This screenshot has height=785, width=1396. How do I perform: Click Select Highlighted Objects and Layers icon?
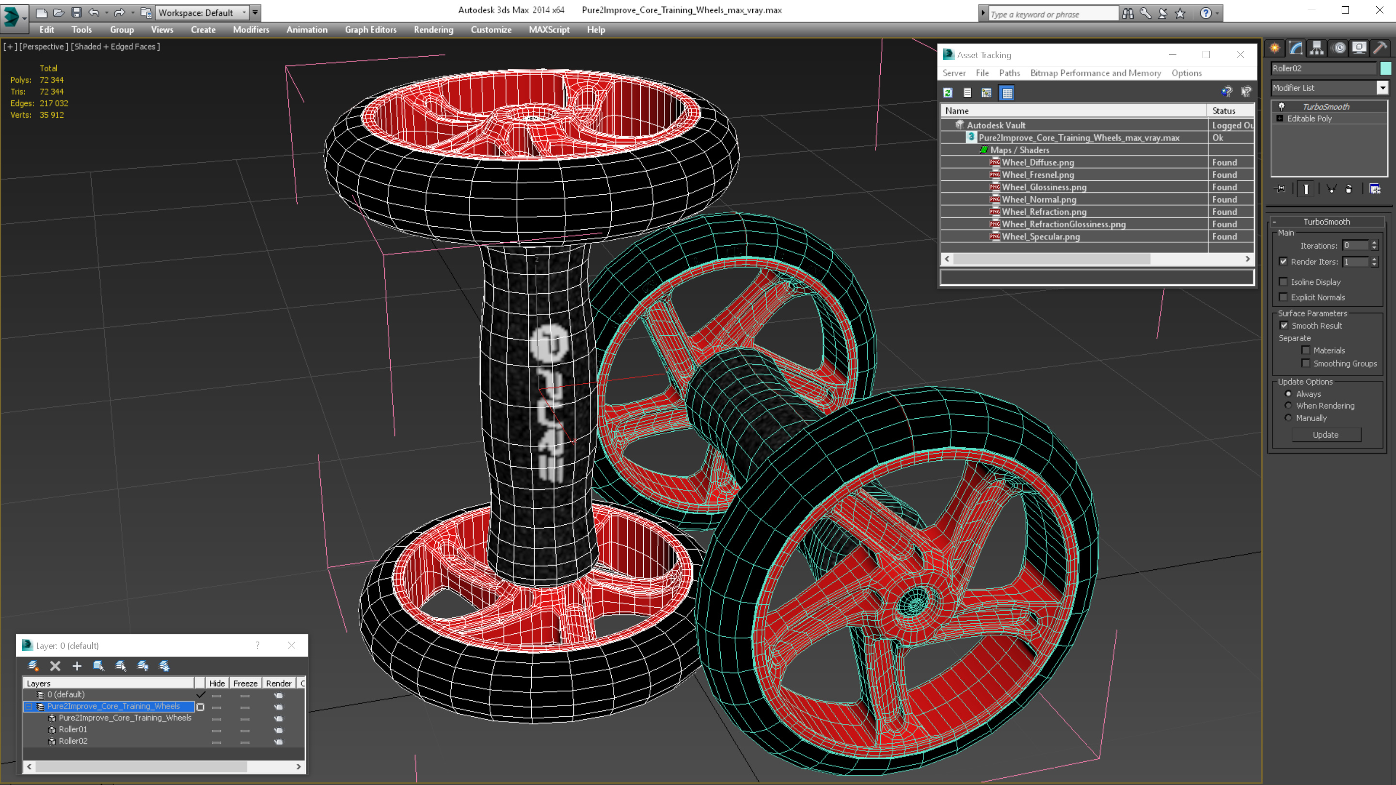coord(98,666)
